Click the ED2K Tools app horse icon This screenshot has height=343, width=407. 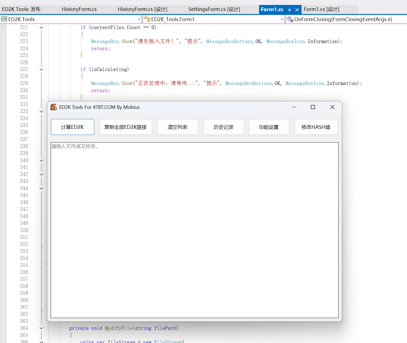[54, 107]
